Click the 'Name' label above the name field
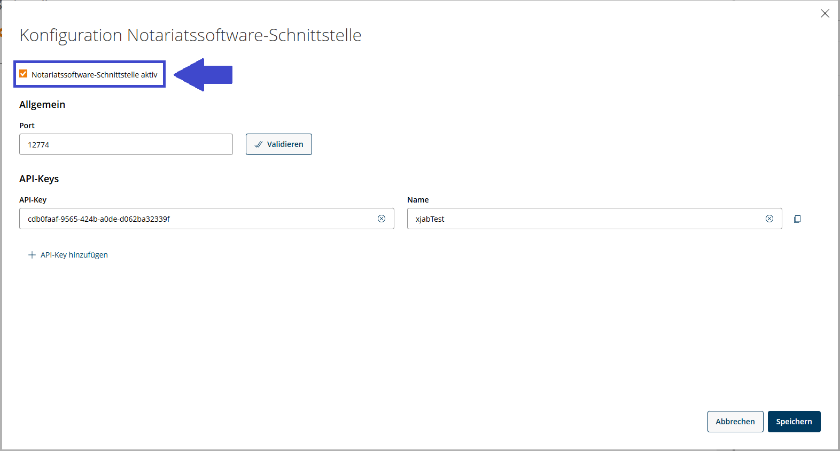The image size is (840, 451). coord(418,200)
